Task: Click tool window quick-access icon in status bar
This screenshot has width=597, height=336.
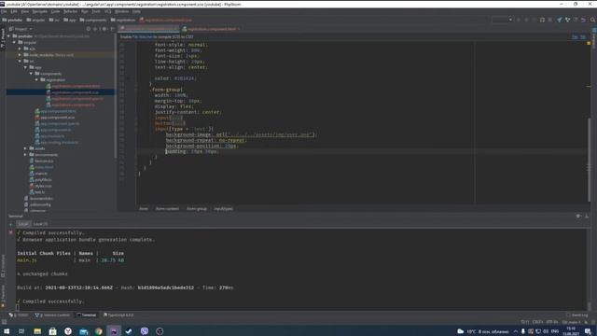Action: click(x=4, y=322)
